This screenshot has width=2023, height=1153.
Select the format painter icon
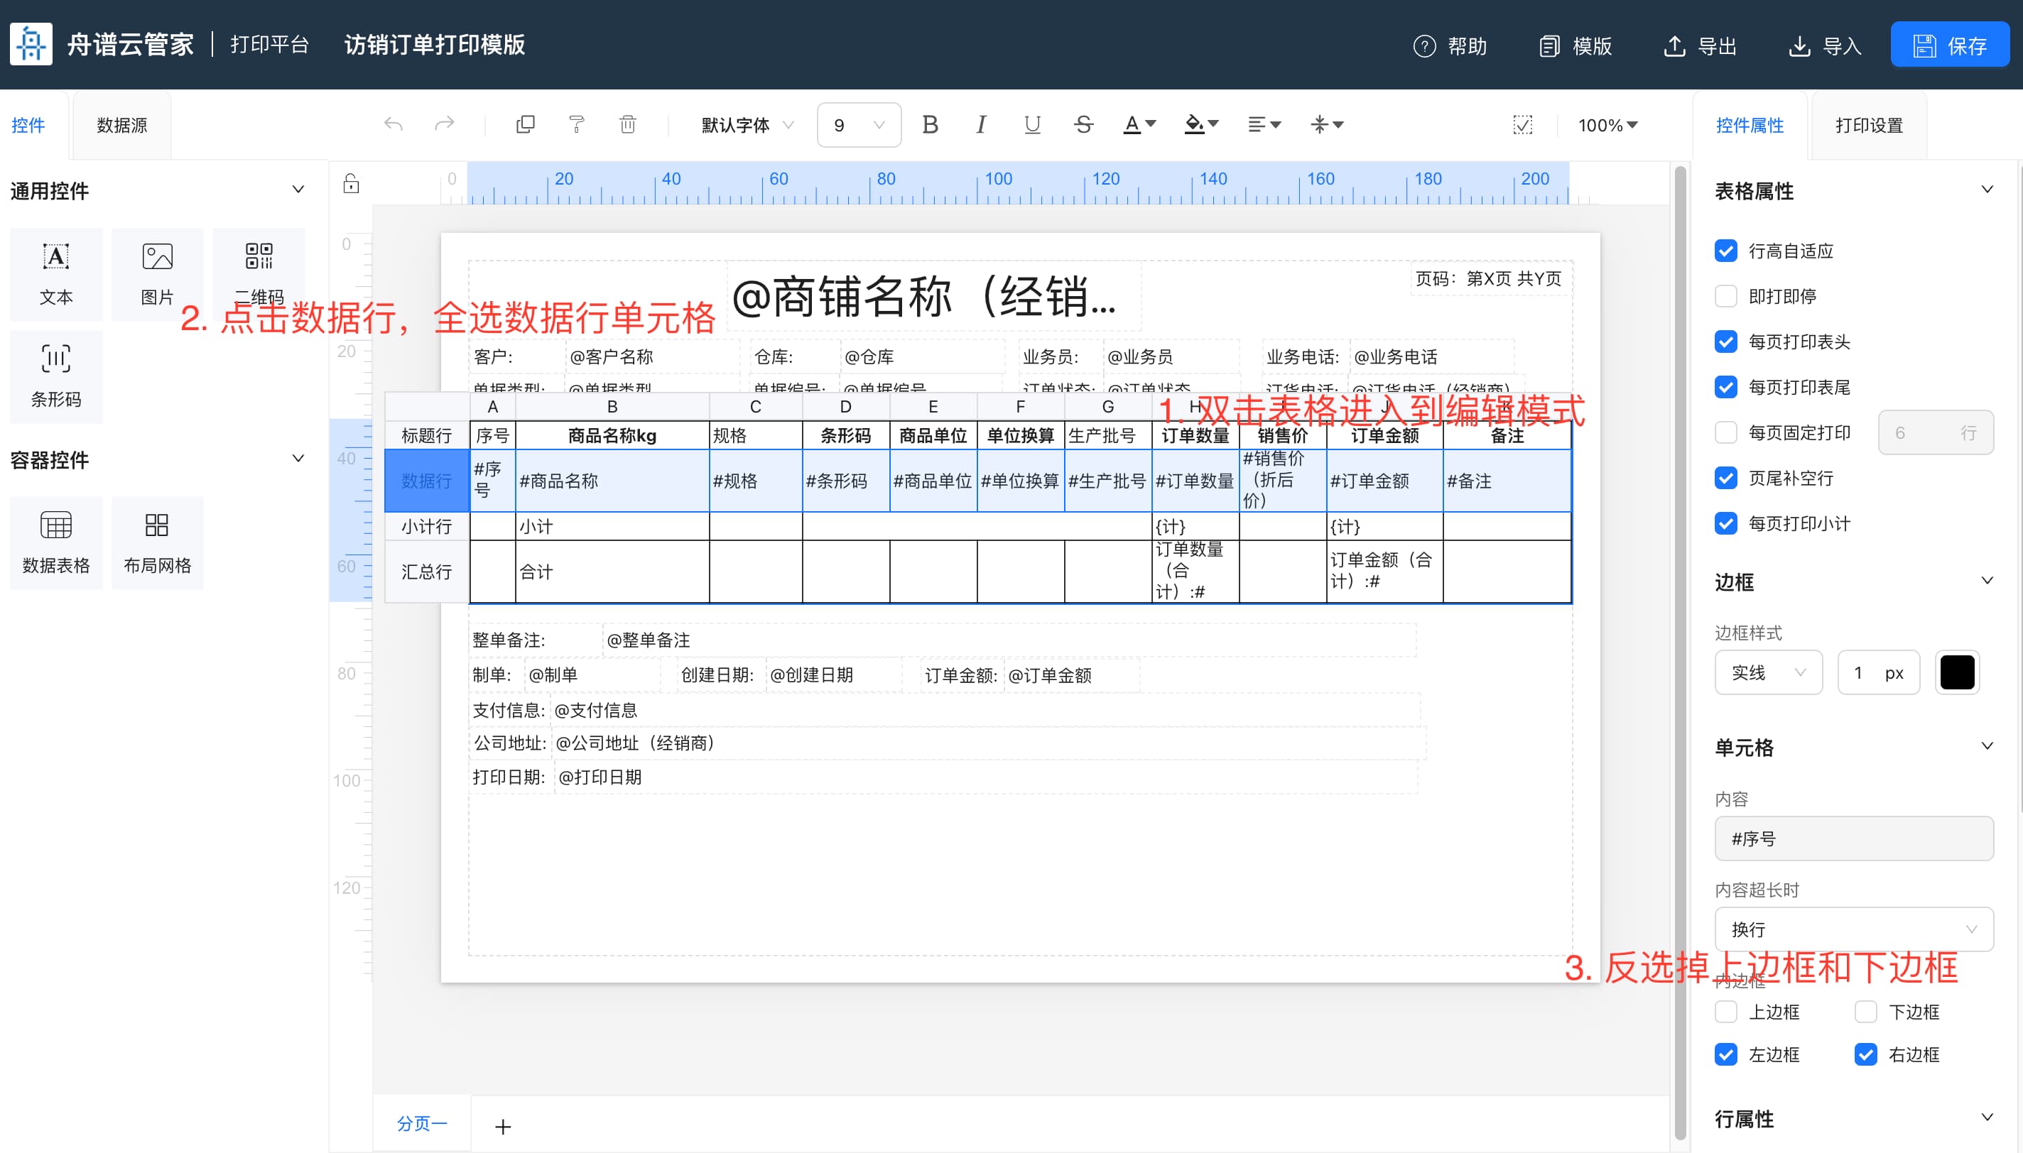577,124
